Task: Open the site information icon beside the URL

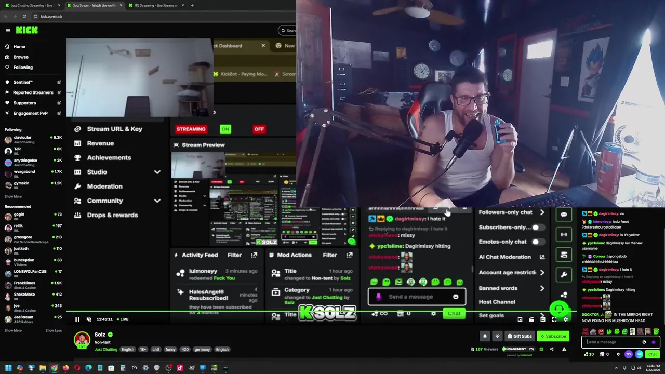Action: [34, 16]
